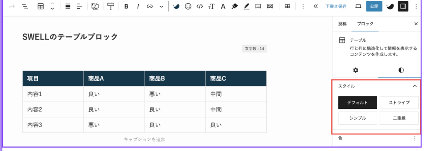Click the device display restriction icon
424x151 pixels.
(x=95, y=7)
